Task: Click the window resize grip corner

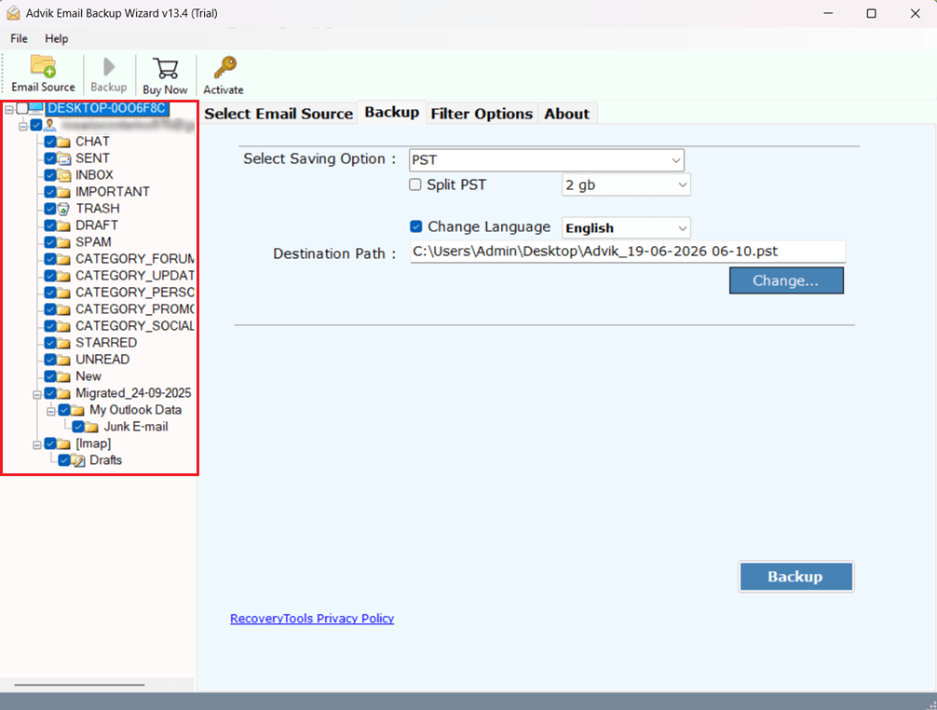Action: pyautogui.click(x=931, y=704)
